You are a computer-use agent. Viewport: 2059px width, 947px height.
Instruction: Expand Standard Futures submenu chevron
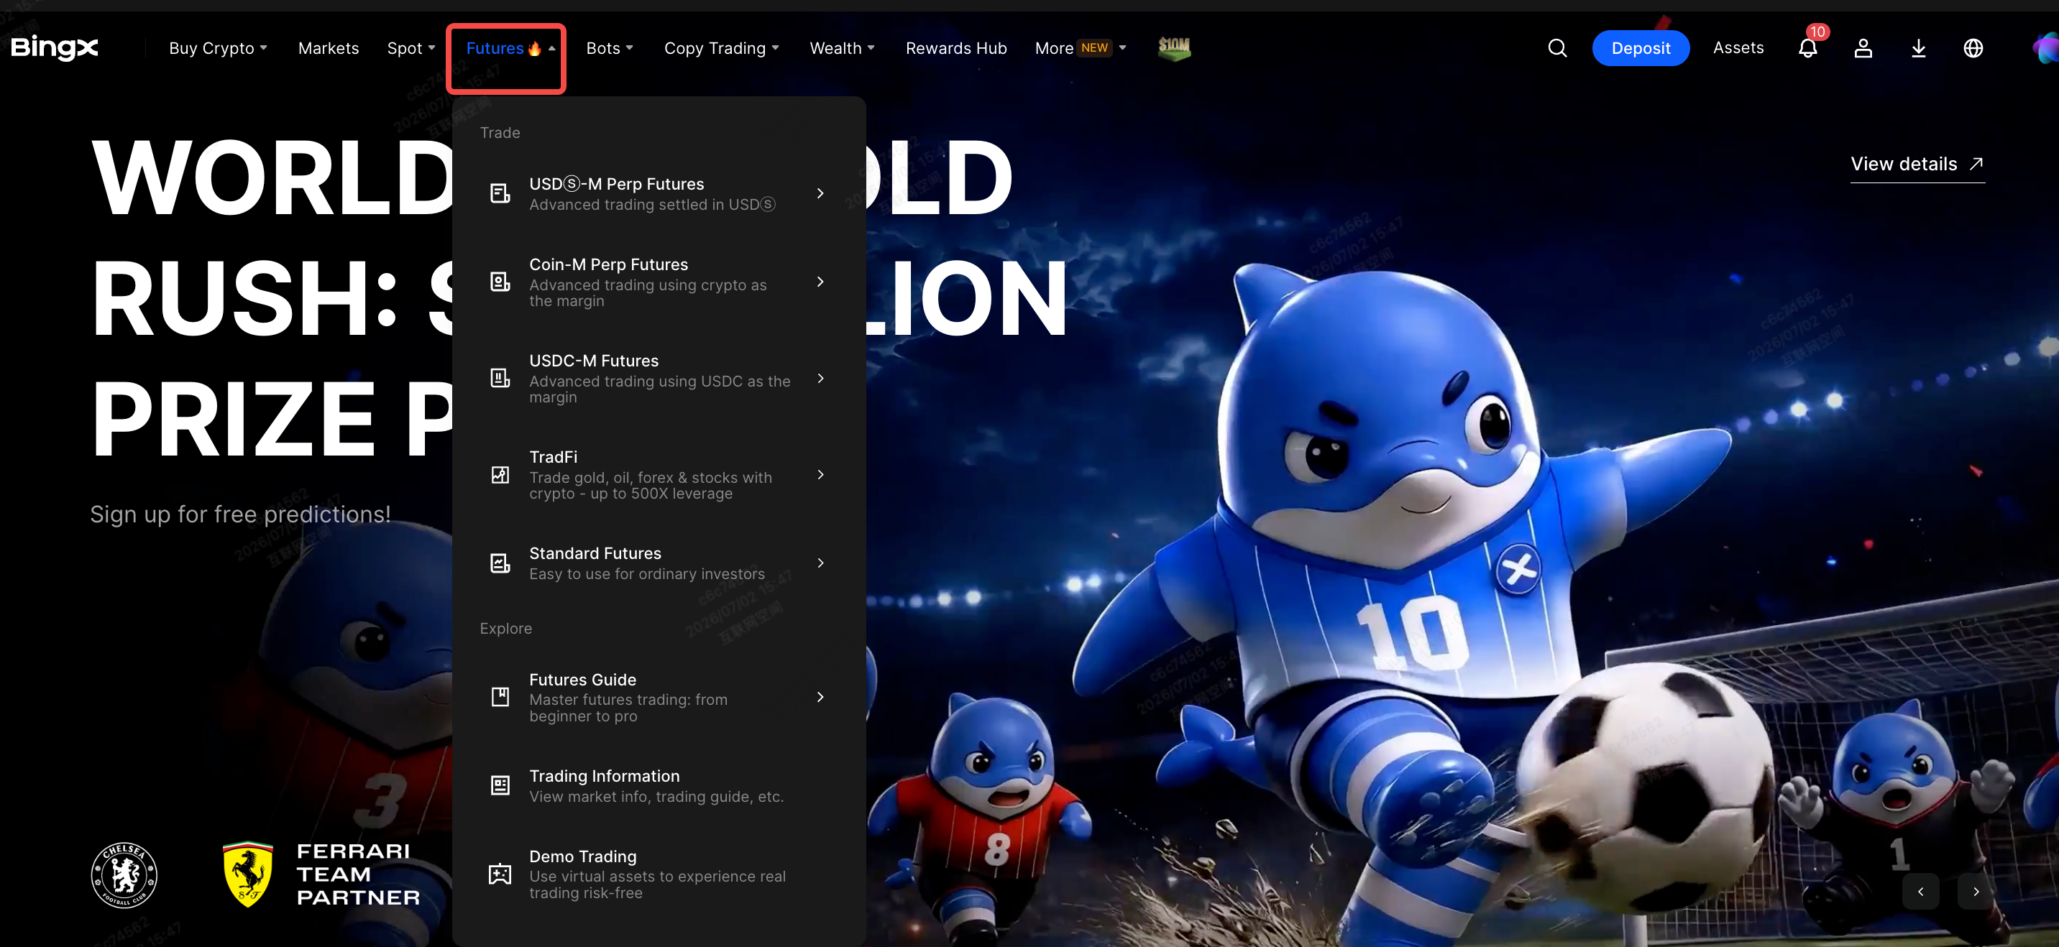tap(820, 563)
